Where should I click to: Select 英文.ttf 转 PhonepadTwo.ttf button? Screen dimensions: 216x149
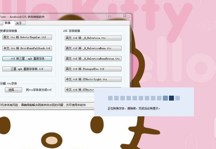pos(93,69)
